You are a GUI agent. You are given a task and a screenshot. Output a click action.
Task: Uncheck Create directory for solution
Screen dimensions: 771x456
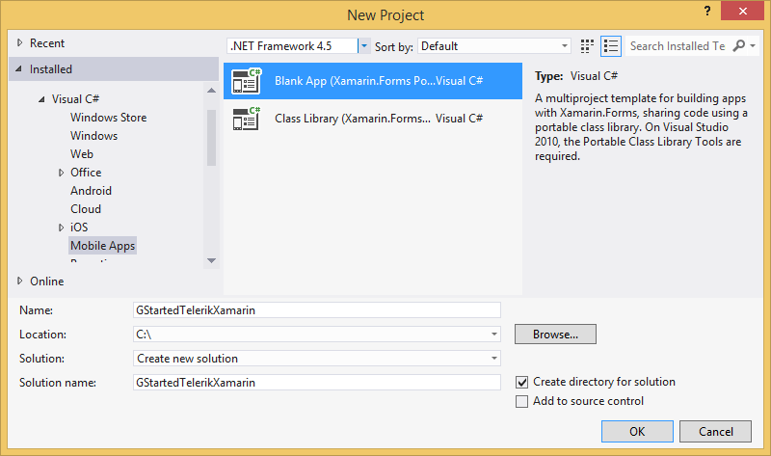522,382
